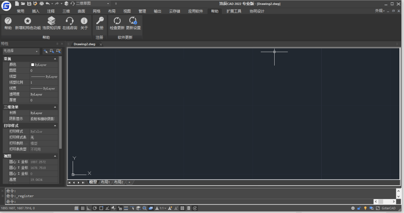Open the 协同设计 ribbon tab

(x=257, y=11)
